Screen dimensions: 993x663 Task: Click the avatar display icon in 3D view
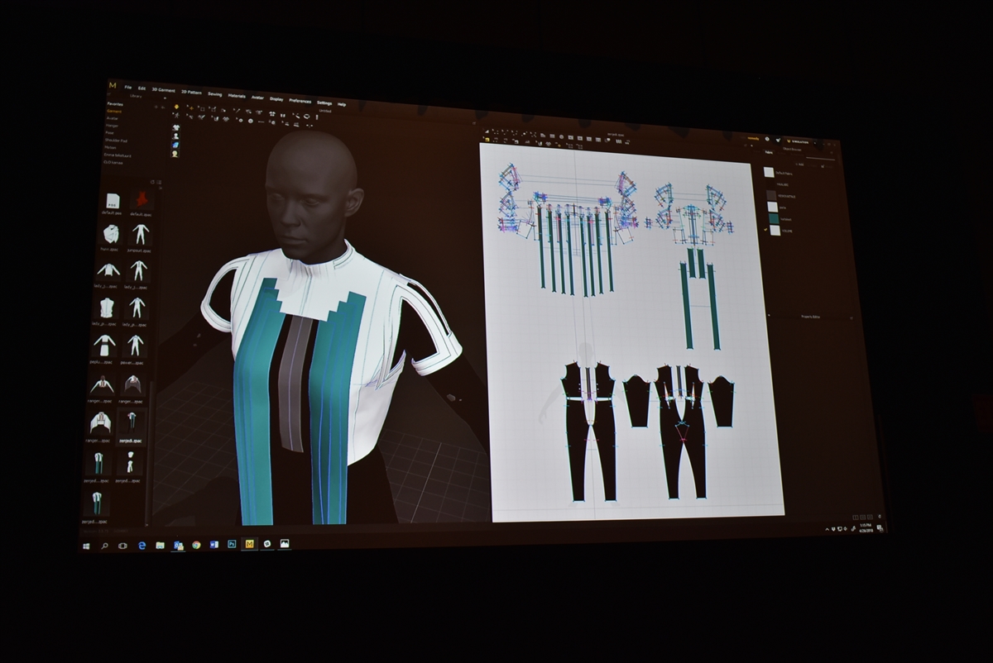[175, 136]
